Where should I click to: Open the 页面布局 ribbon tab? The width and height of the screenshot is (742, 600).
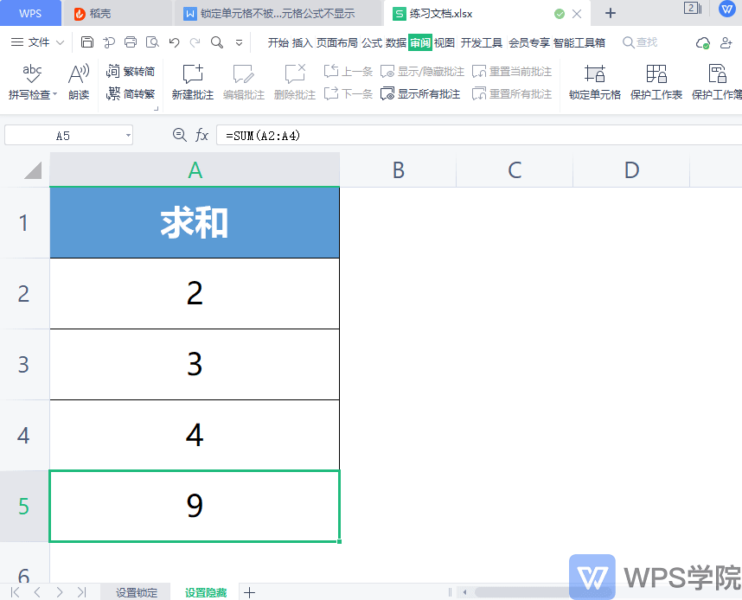tap(337, 42)
